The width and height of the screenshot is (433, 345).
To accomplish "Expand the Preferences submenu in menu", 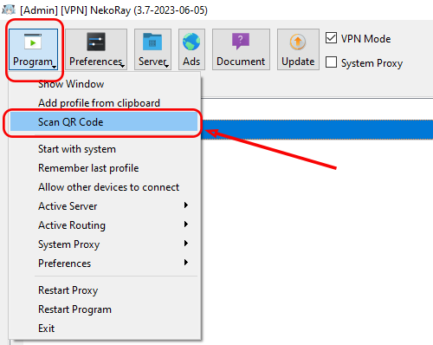I will 105,264.
